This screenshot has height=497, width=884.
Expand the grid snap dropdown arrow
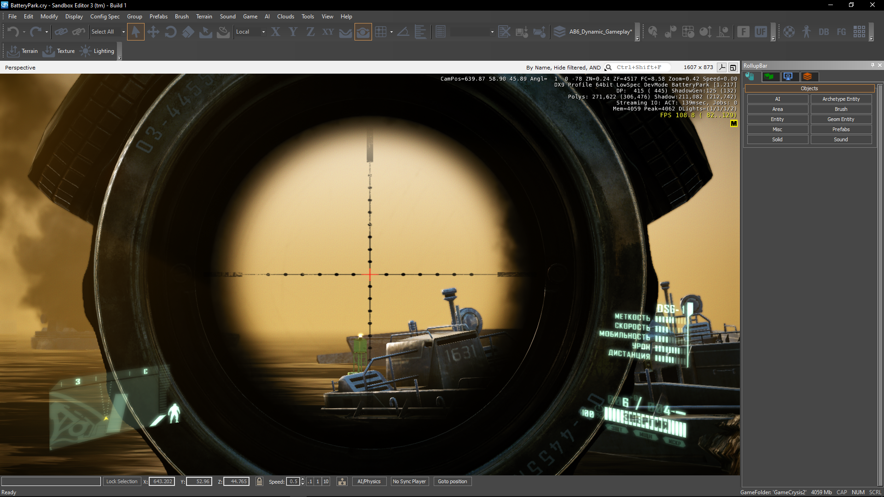[x=391, y=32]
